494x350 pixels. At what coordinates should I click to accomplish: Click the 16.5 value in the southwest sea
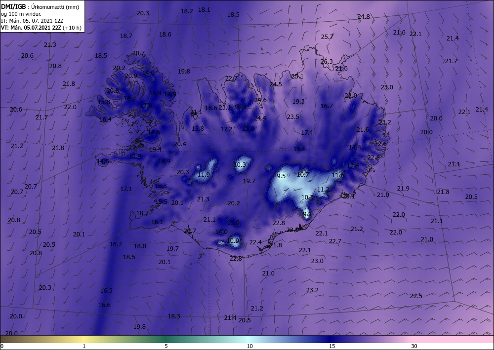point(107,290)
